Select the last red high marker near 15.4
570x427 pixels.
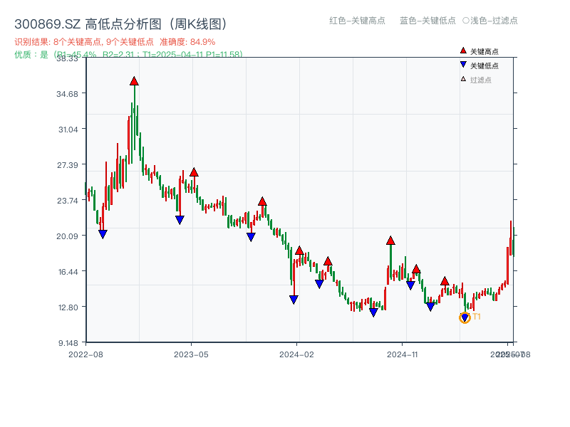pos(445,281)
